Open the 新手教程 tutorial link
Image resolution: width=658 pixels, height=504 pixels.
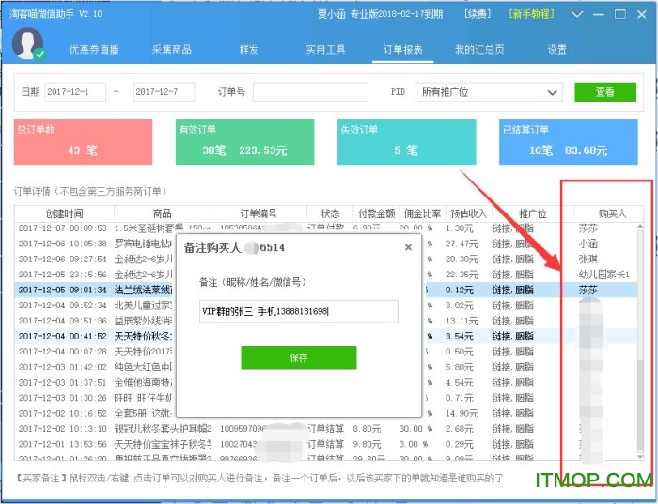coord(532,14)
